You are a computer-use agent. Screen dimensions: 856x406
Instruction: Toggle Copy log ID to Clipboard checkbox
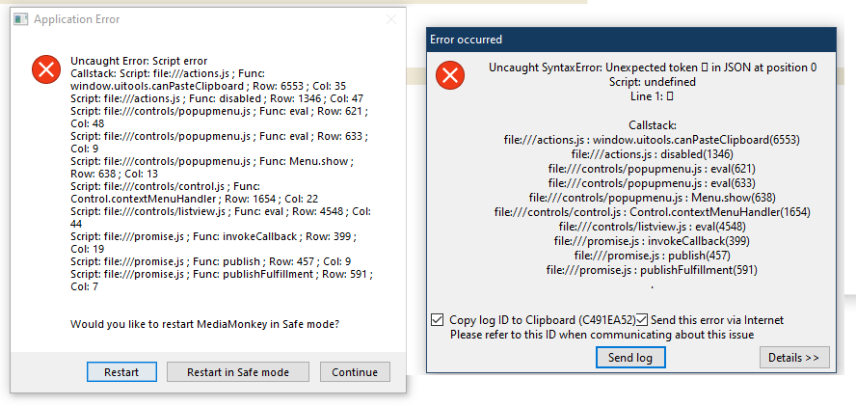click(439, 320)
